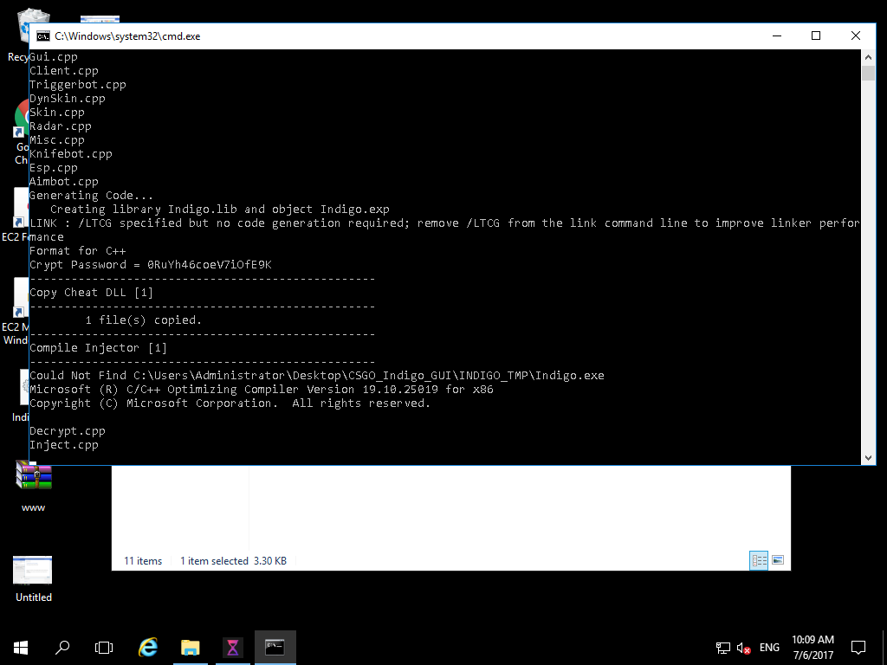Click '1 item selected 3.30 KB' status text
The height and width of the screenshot is (665, 887).
[233, 561]
